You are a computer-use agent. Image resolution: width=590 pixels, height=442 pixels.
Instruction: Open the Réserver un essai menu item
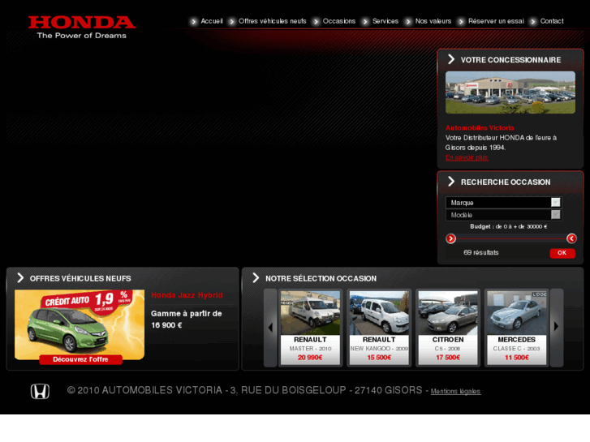pos(496,21)
